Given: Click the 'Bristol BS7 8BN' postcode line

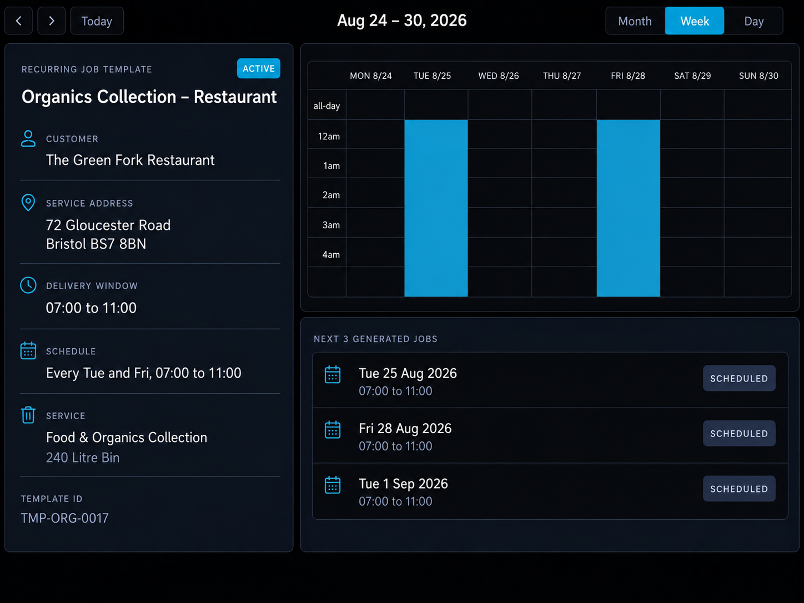Looking at the screenshot, I should [x=96, y=244].
